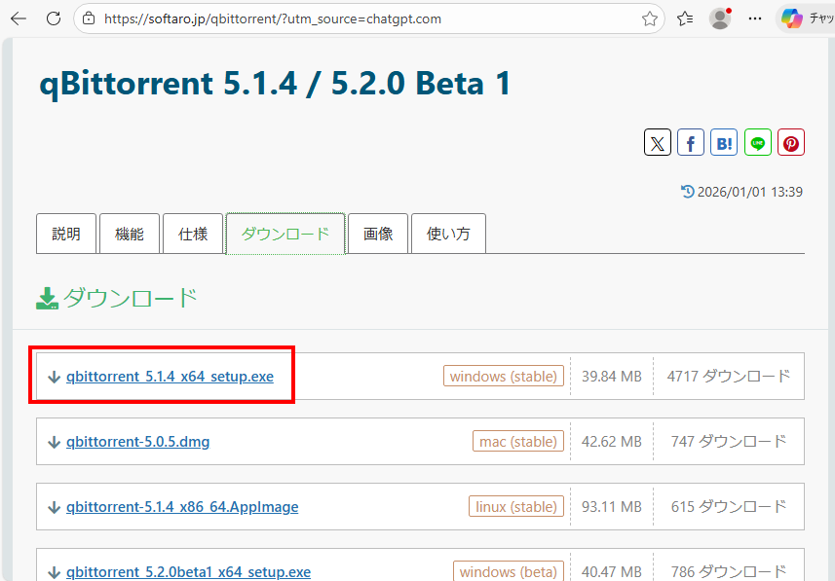Download qbittorrent_5.1.4_x64_setup.exe
The image size is (835, 581).
click(170, 377)
